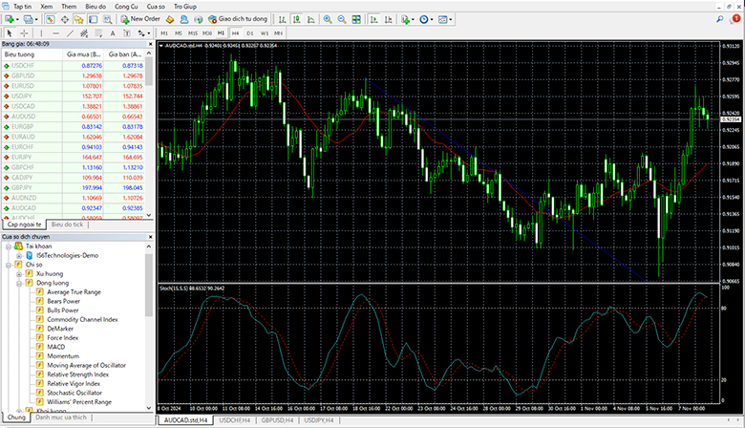
Task: Toggle the Market Watch window icon
Action: (x=50, y=19)
